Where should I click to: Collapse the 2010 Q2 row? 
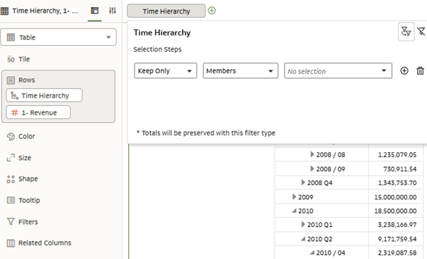pos(303,238)
